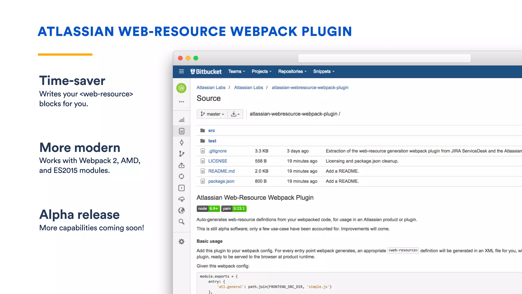Open the Overview bar chart sidebar icon
This screenshot has height=294, width=522.
[x=181, y=120]
